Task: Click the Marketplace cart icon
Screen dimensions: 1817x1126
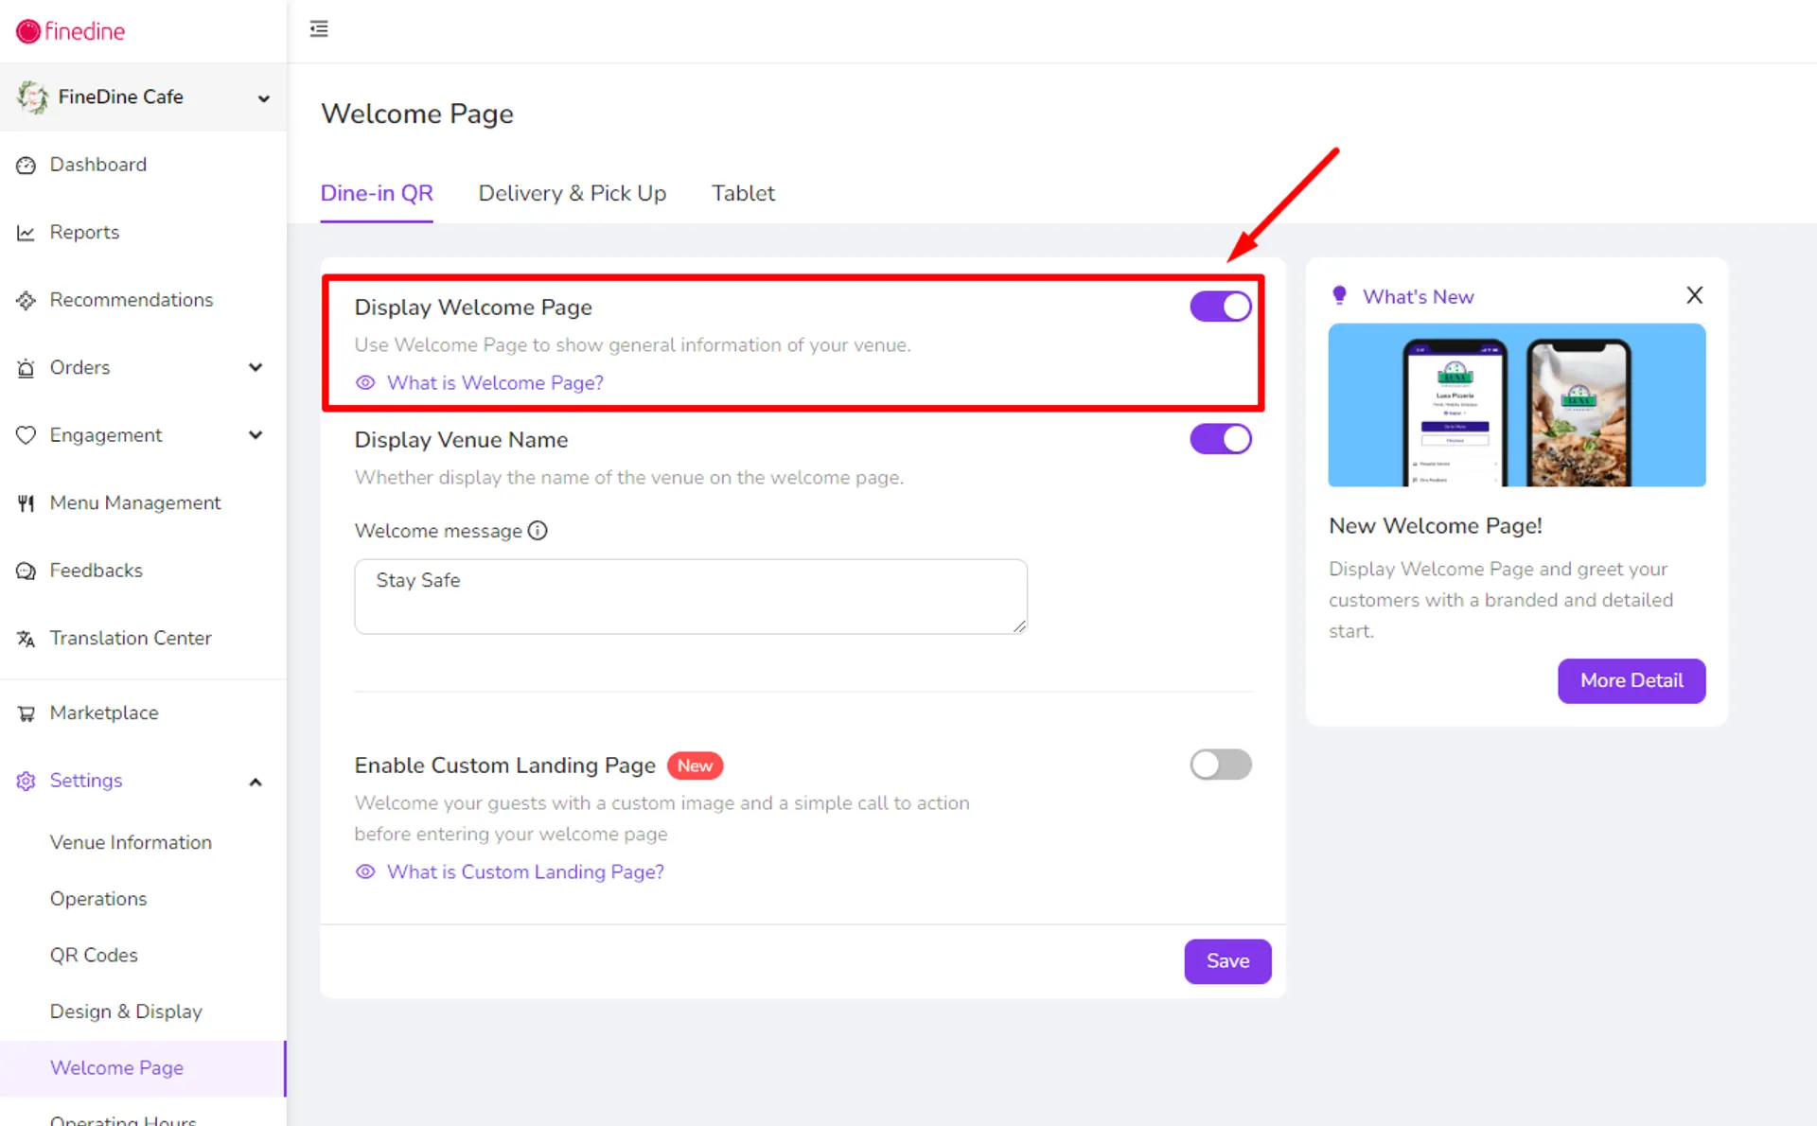Action: click(x=26, y=713)
